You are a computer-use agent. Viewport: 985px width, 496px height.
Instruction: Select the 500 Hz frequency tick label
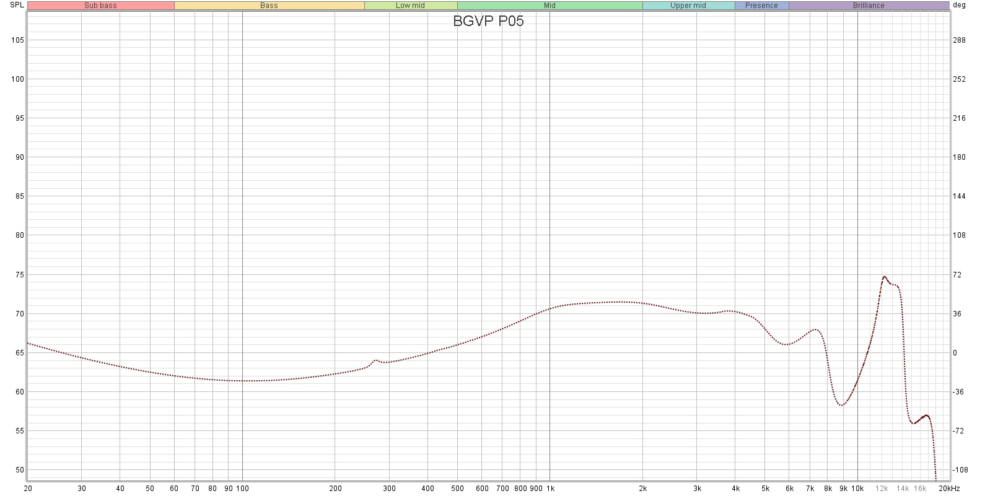tap(457, 489)
